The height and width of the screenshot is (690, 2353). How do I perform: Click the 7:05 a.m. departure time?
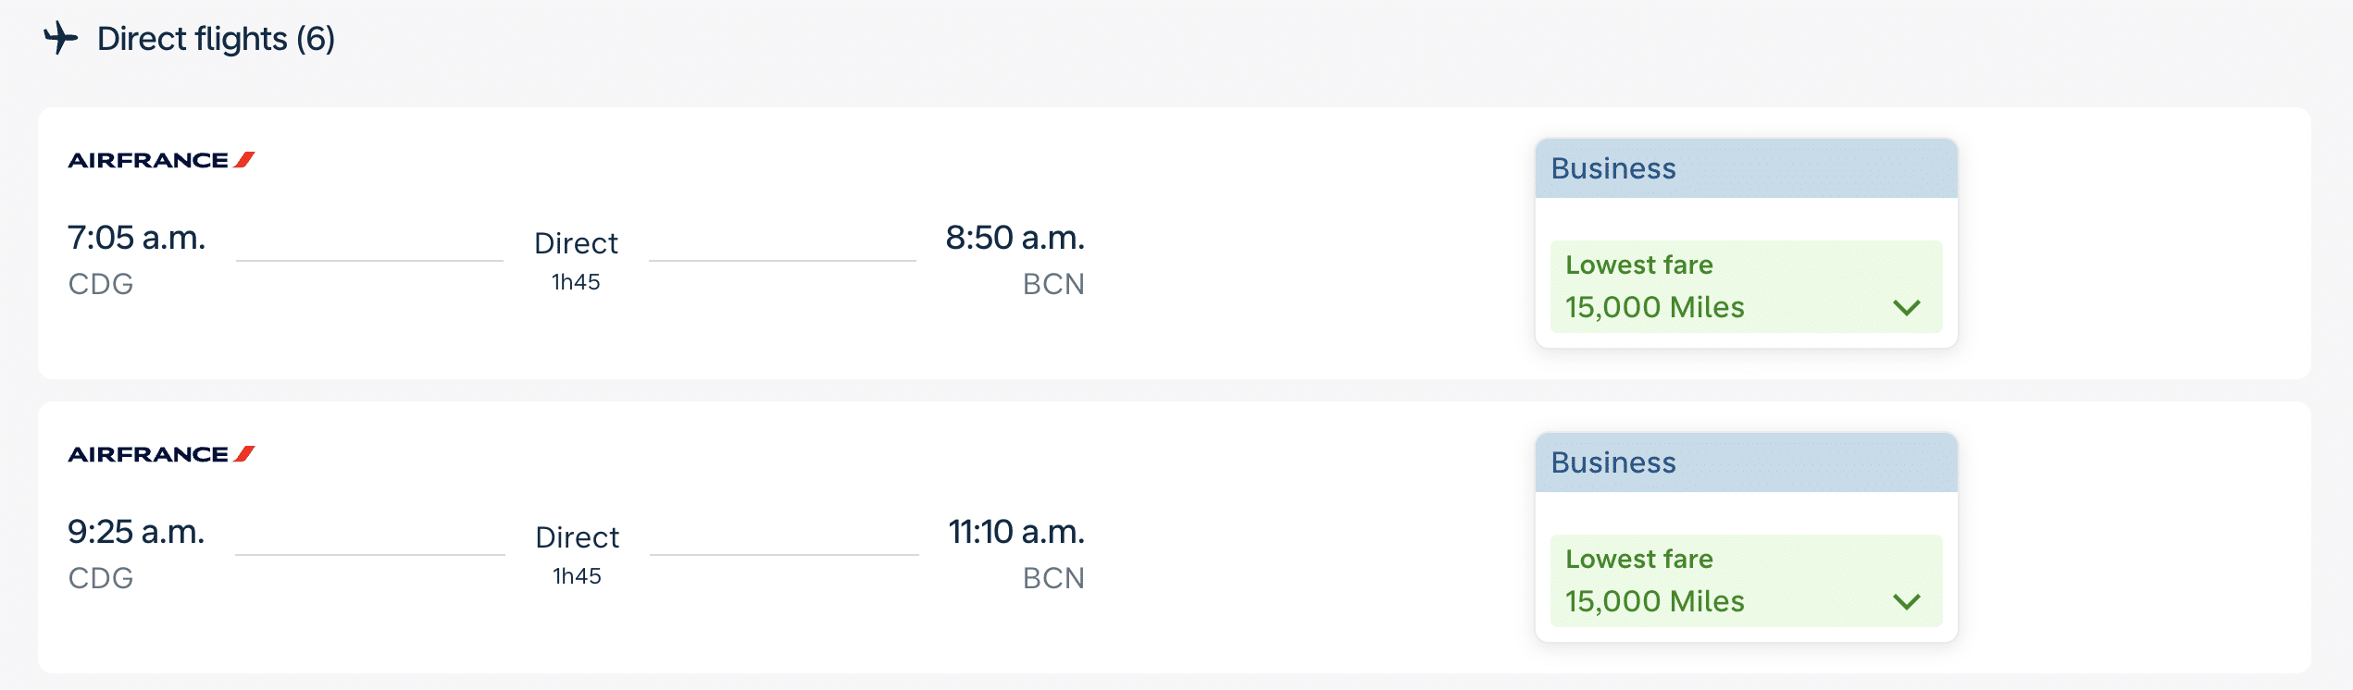136,238
